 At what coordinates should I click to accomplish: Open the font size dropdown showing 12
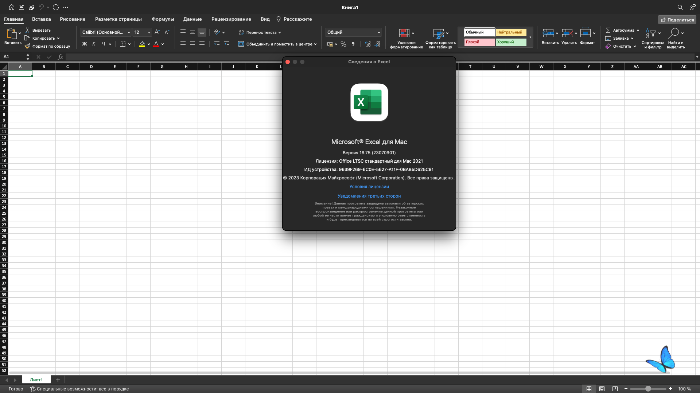149,32
